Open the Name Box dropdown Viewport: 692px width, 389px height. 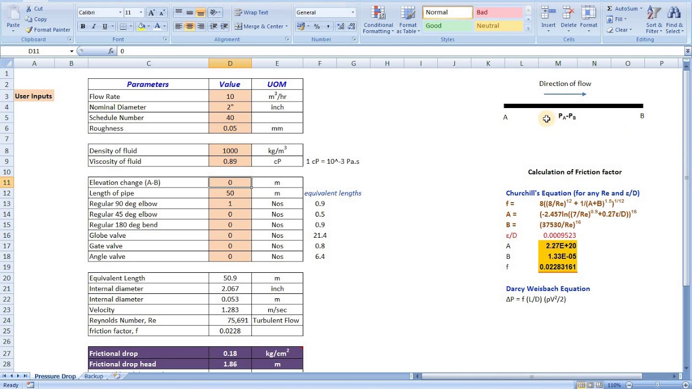coord(71,51)
